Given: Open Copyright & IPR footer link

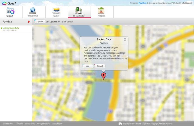Looking at the screenshot, I should [57, 124].
